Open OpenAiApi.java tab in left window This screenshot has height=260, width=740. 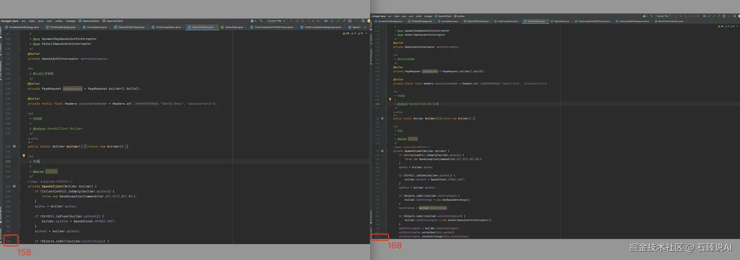234,27
